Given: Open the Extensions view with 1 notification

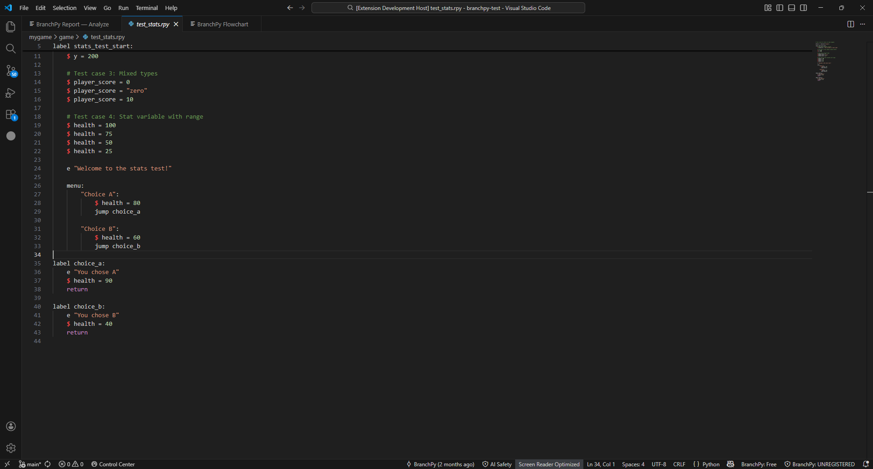Looking at the screenshot, I should point(11,115).
